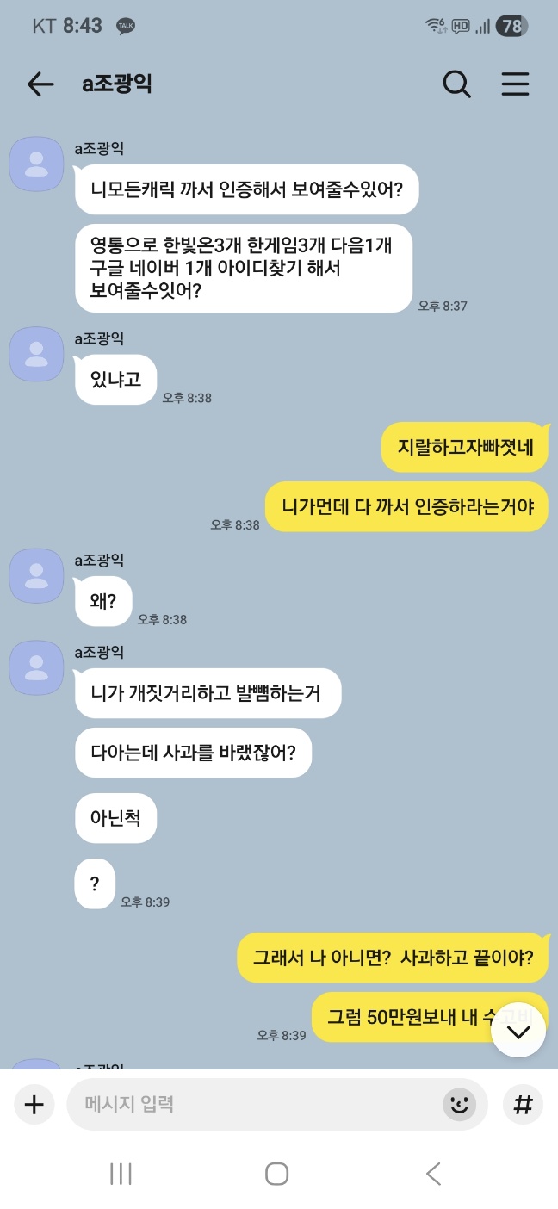This screenshot has width=558, height=1209.
Task: Tap profile avatar beside 왜? message
Action: pyautogui.click(x=36, y=575)
